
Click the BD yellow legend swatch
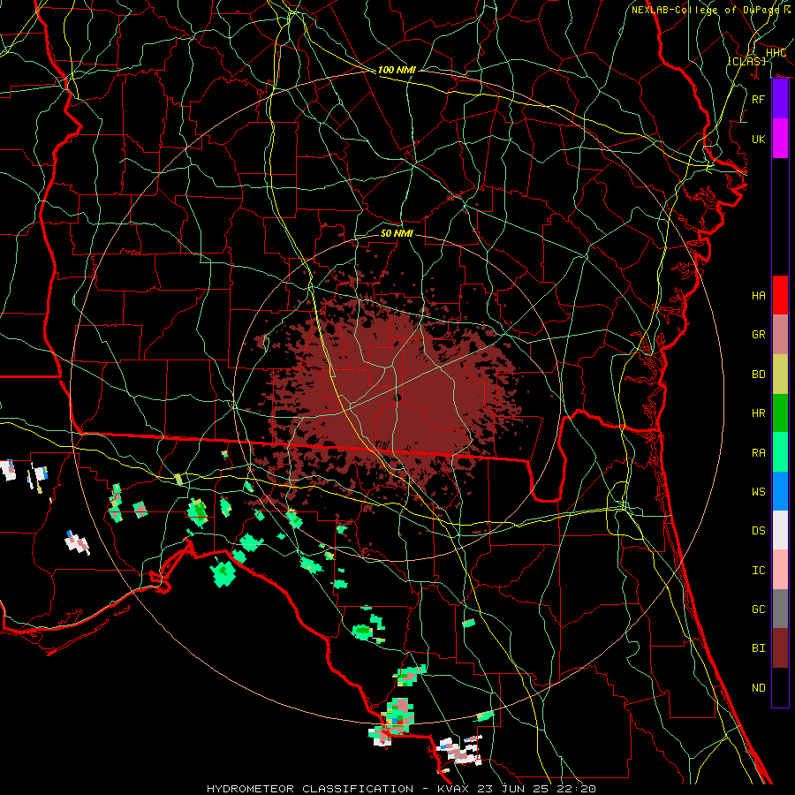click(x=780, y=375)
